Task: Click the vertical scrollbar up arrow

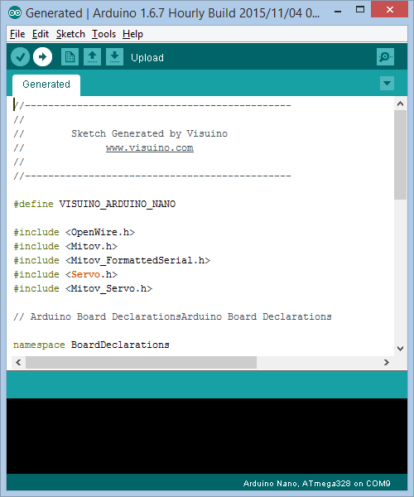Action: pyautogui.click(x=400, y=104)
